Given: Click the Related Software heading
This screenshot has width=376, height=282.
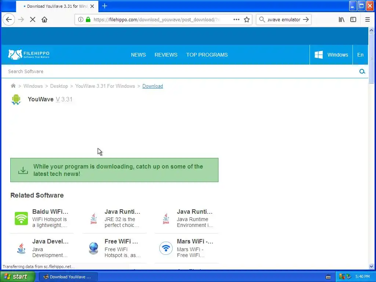Looking at the screenshot, I should point(37,195).
